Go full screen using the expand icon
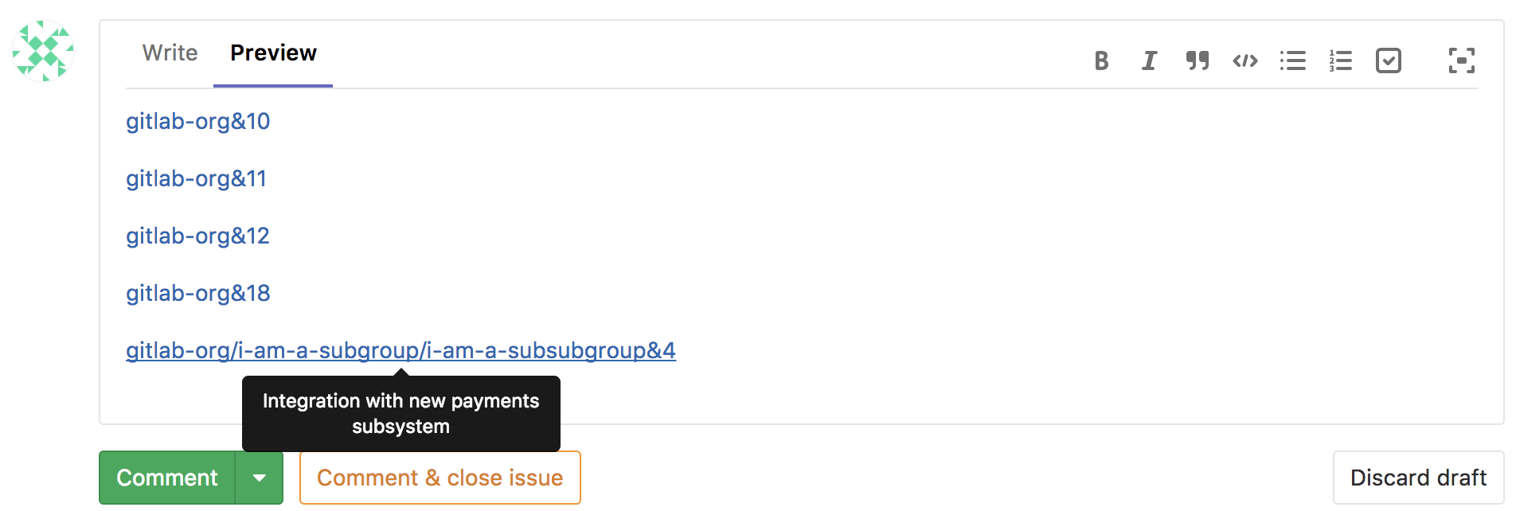The width and height of the screenshot is (1516, 511). pyautogui.click(x=1461, y=60)
